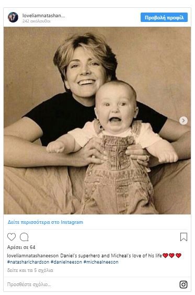This screenshot has width=195, height=295.
Task: Expand Δείτε και τα 5 σχόλια comments
Action: point(30,270)
